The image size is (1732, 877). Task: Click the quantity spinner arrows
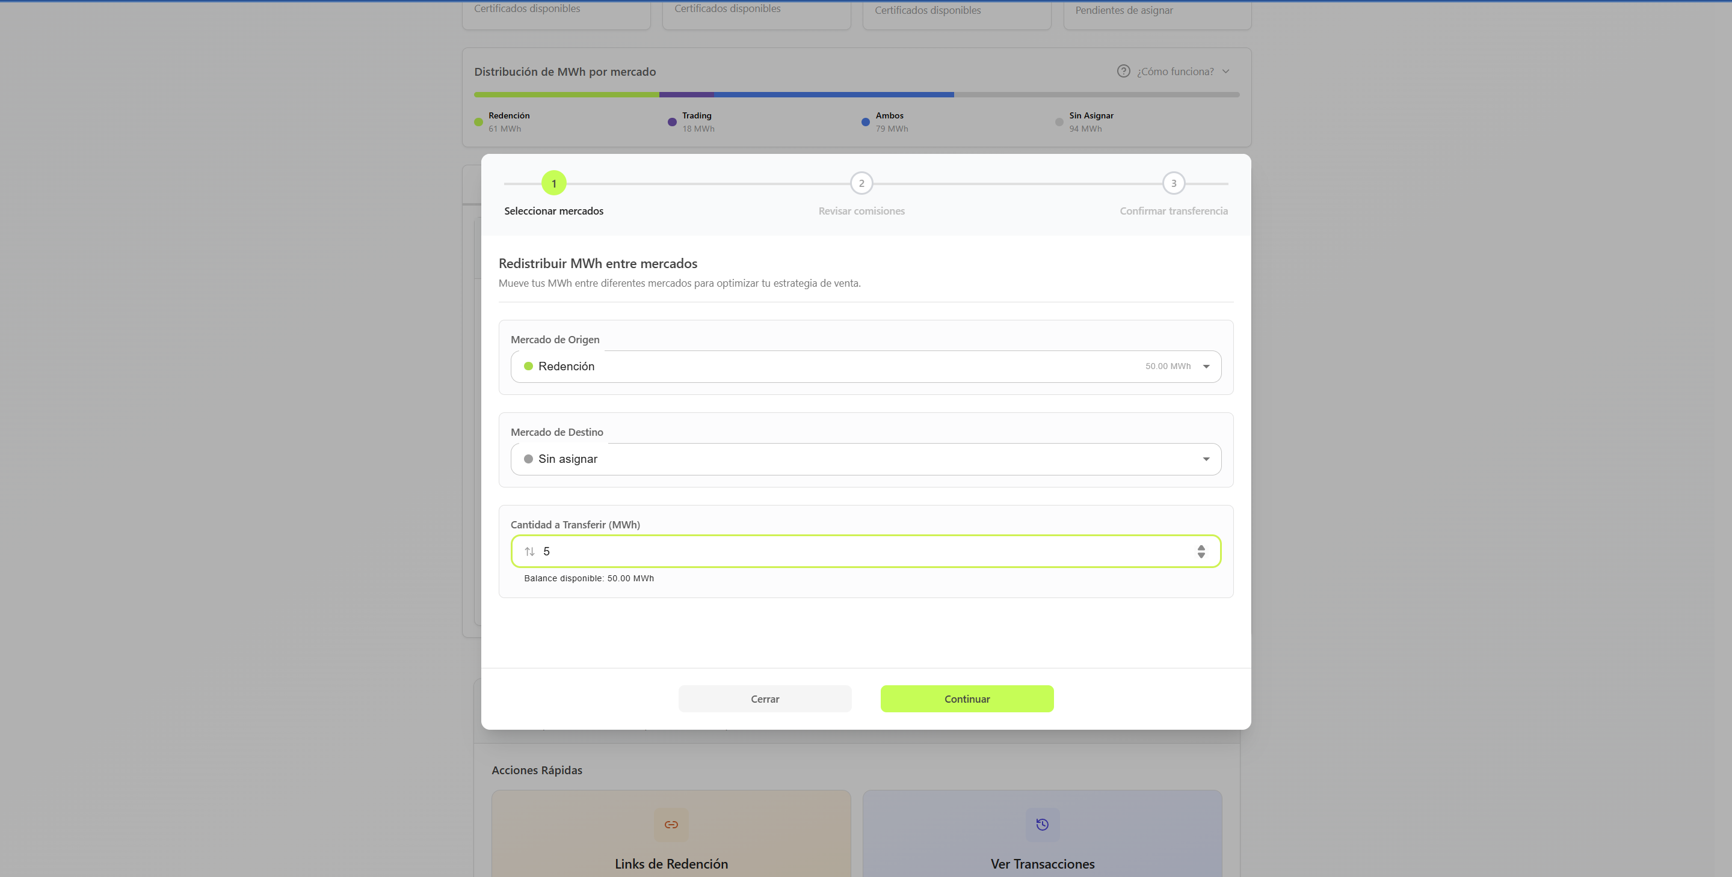click(1201, 552)
